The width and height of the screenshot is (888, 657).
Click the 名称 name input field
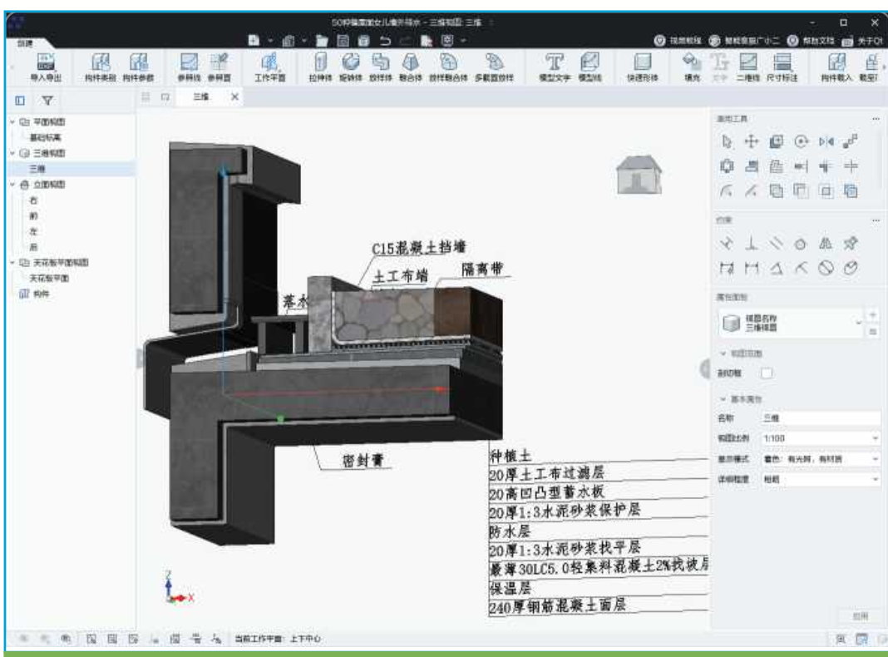[820, 417]
